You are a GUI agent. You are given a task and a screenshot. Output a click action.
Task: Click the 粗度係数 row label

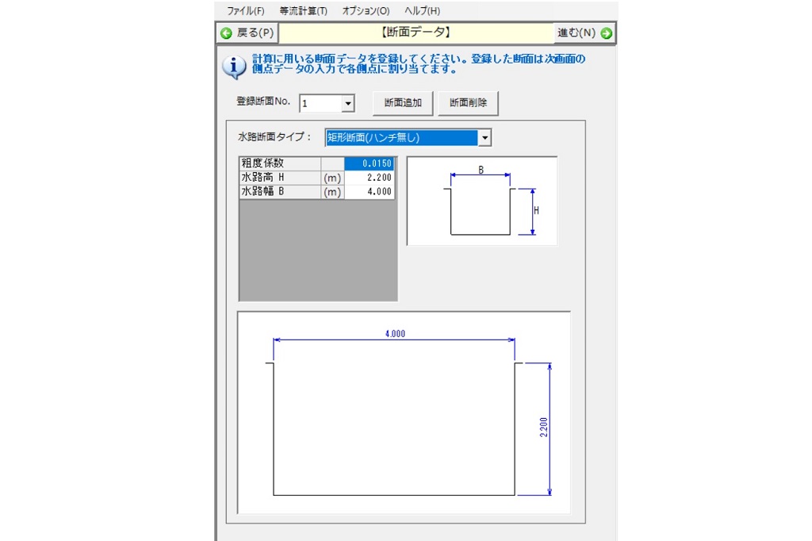coord(280,163)
